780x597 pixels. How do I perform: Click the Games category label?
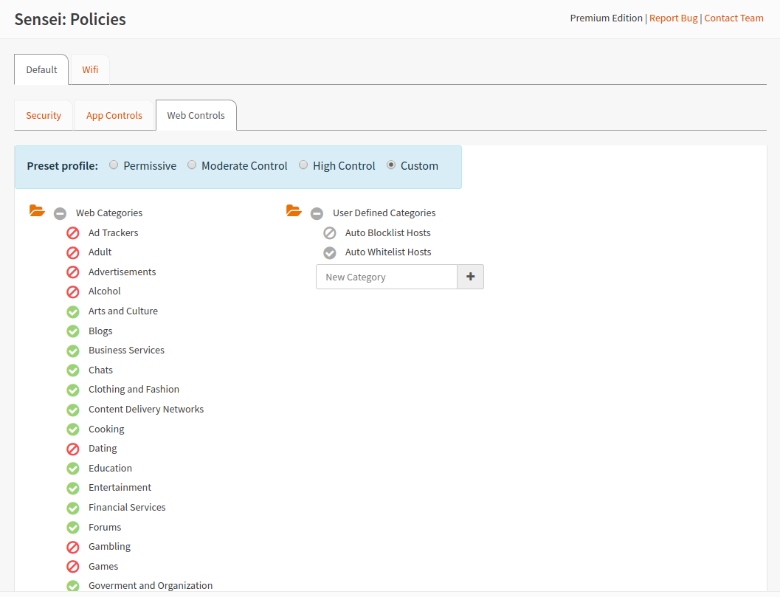pos(103,566)
